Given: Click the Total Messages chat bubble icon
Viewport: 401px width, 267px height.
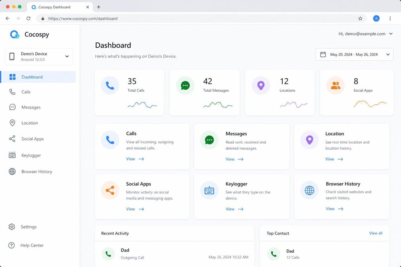Looking at the screenshot, I should point(185,85).
